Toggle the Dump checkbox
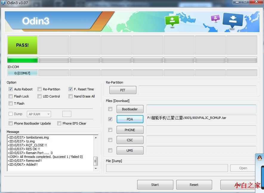This screenshot has width=264, height=193. click(11, 114)
